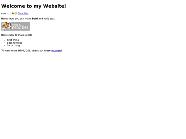The width and height of the screenshot is (186, 139).
Task: Click the 'Welcome to my Website!' heading
Action: (33, 6)
